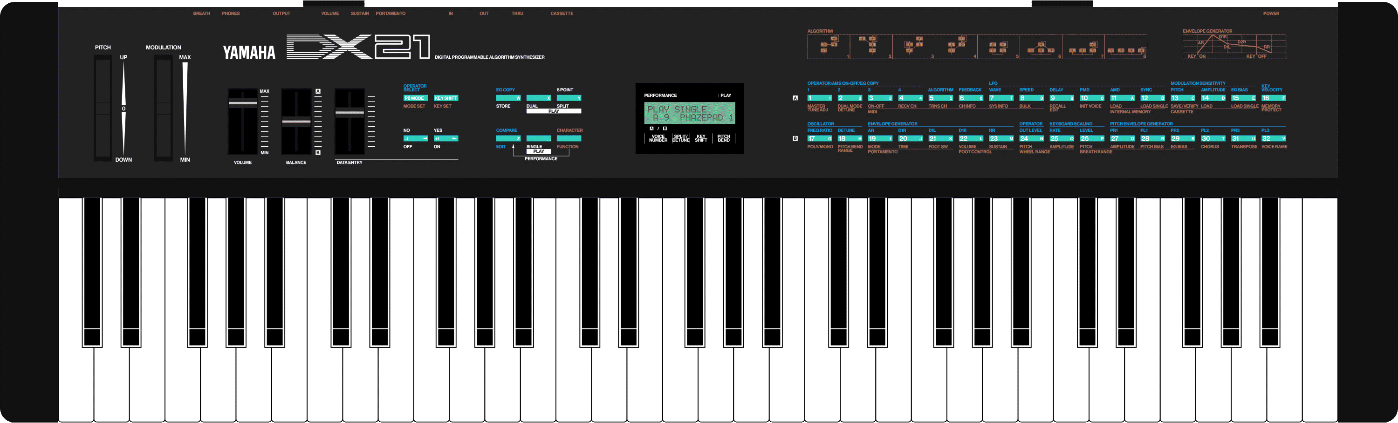
Task: Click button 28 PL1 / Pitch Bias
Action: coord(1153,138)
